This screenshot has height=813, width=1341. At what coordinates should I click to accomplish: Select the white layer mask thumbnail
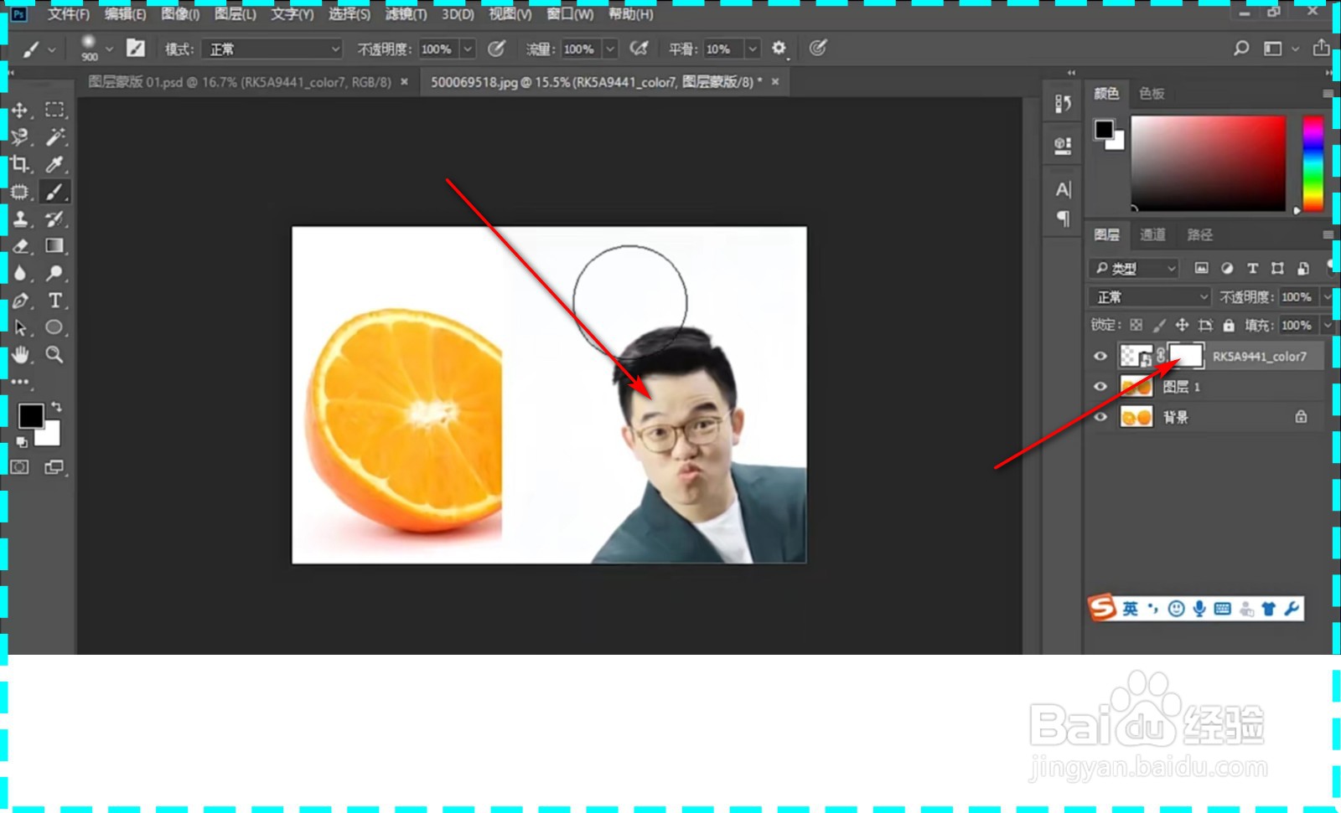(x=1186, y=356)
